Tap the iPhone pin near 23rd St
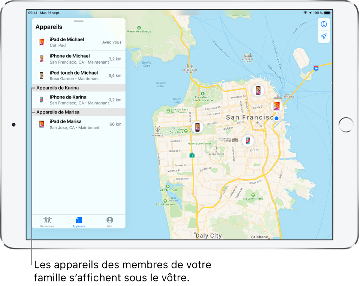Viewport: 359px width, 286px height. 248,140
